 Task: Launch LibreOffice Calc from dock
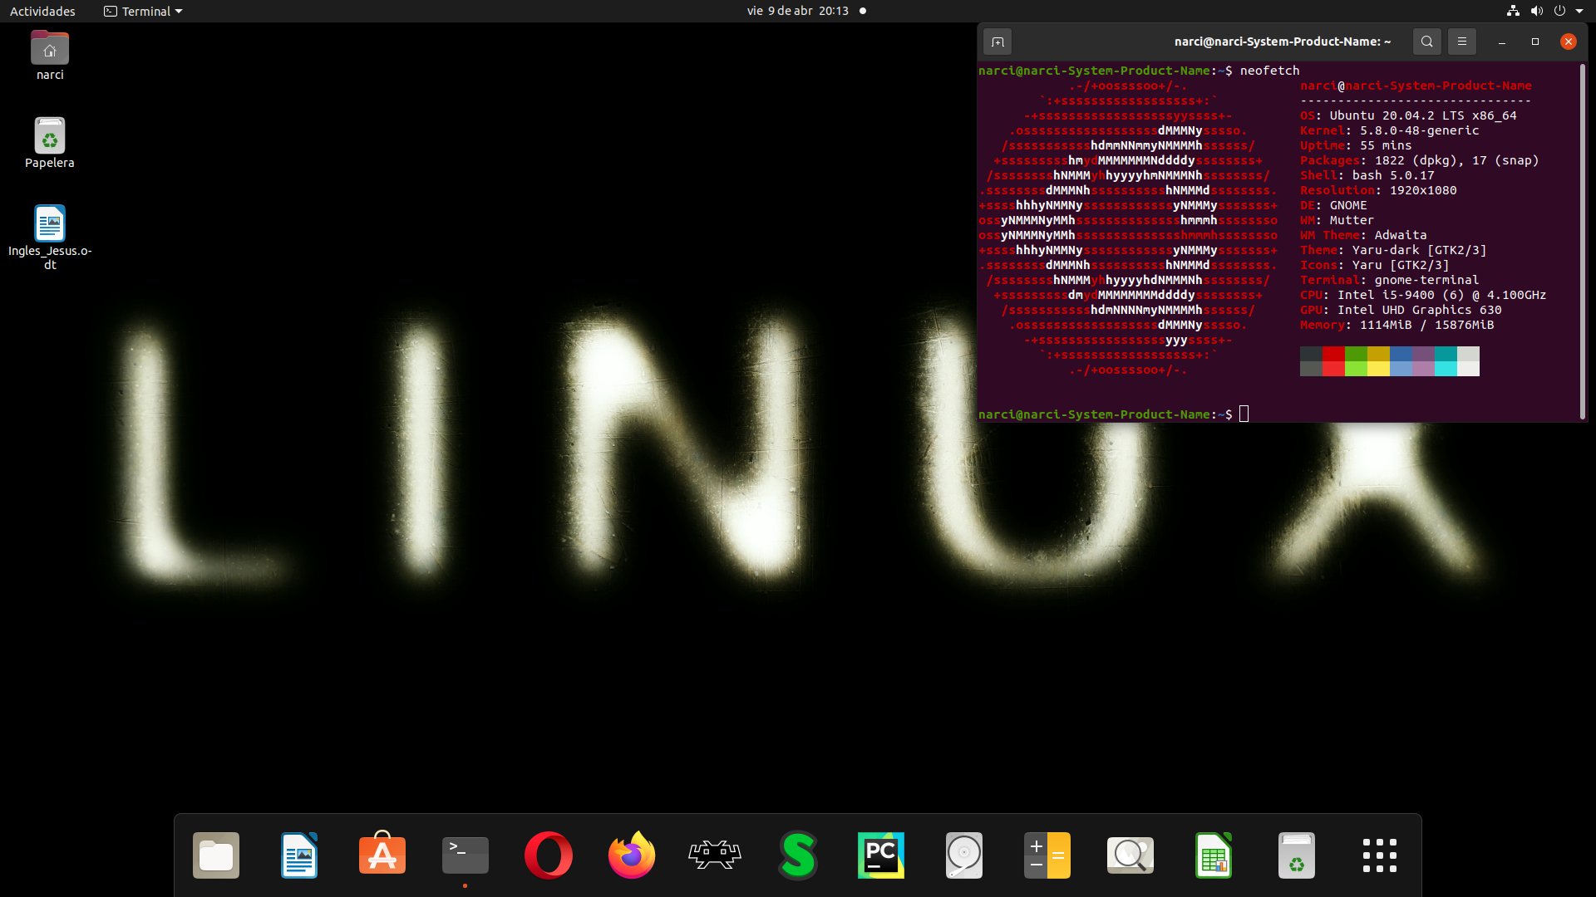[x=1214, y=855]
